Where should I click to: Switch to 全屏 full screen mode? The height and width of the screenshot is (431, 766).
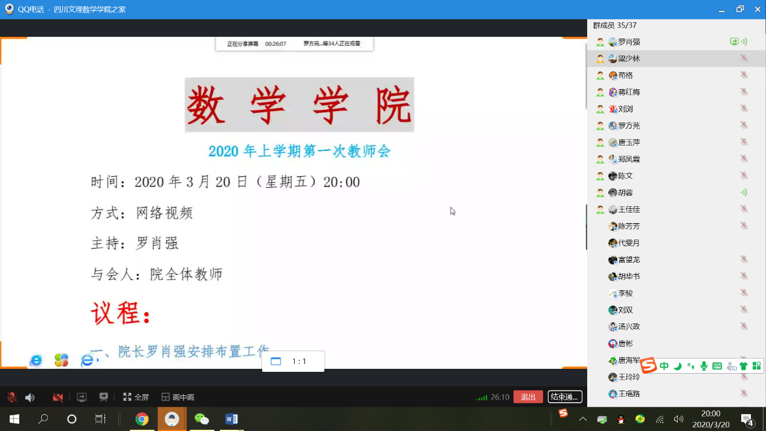point(136,397)
